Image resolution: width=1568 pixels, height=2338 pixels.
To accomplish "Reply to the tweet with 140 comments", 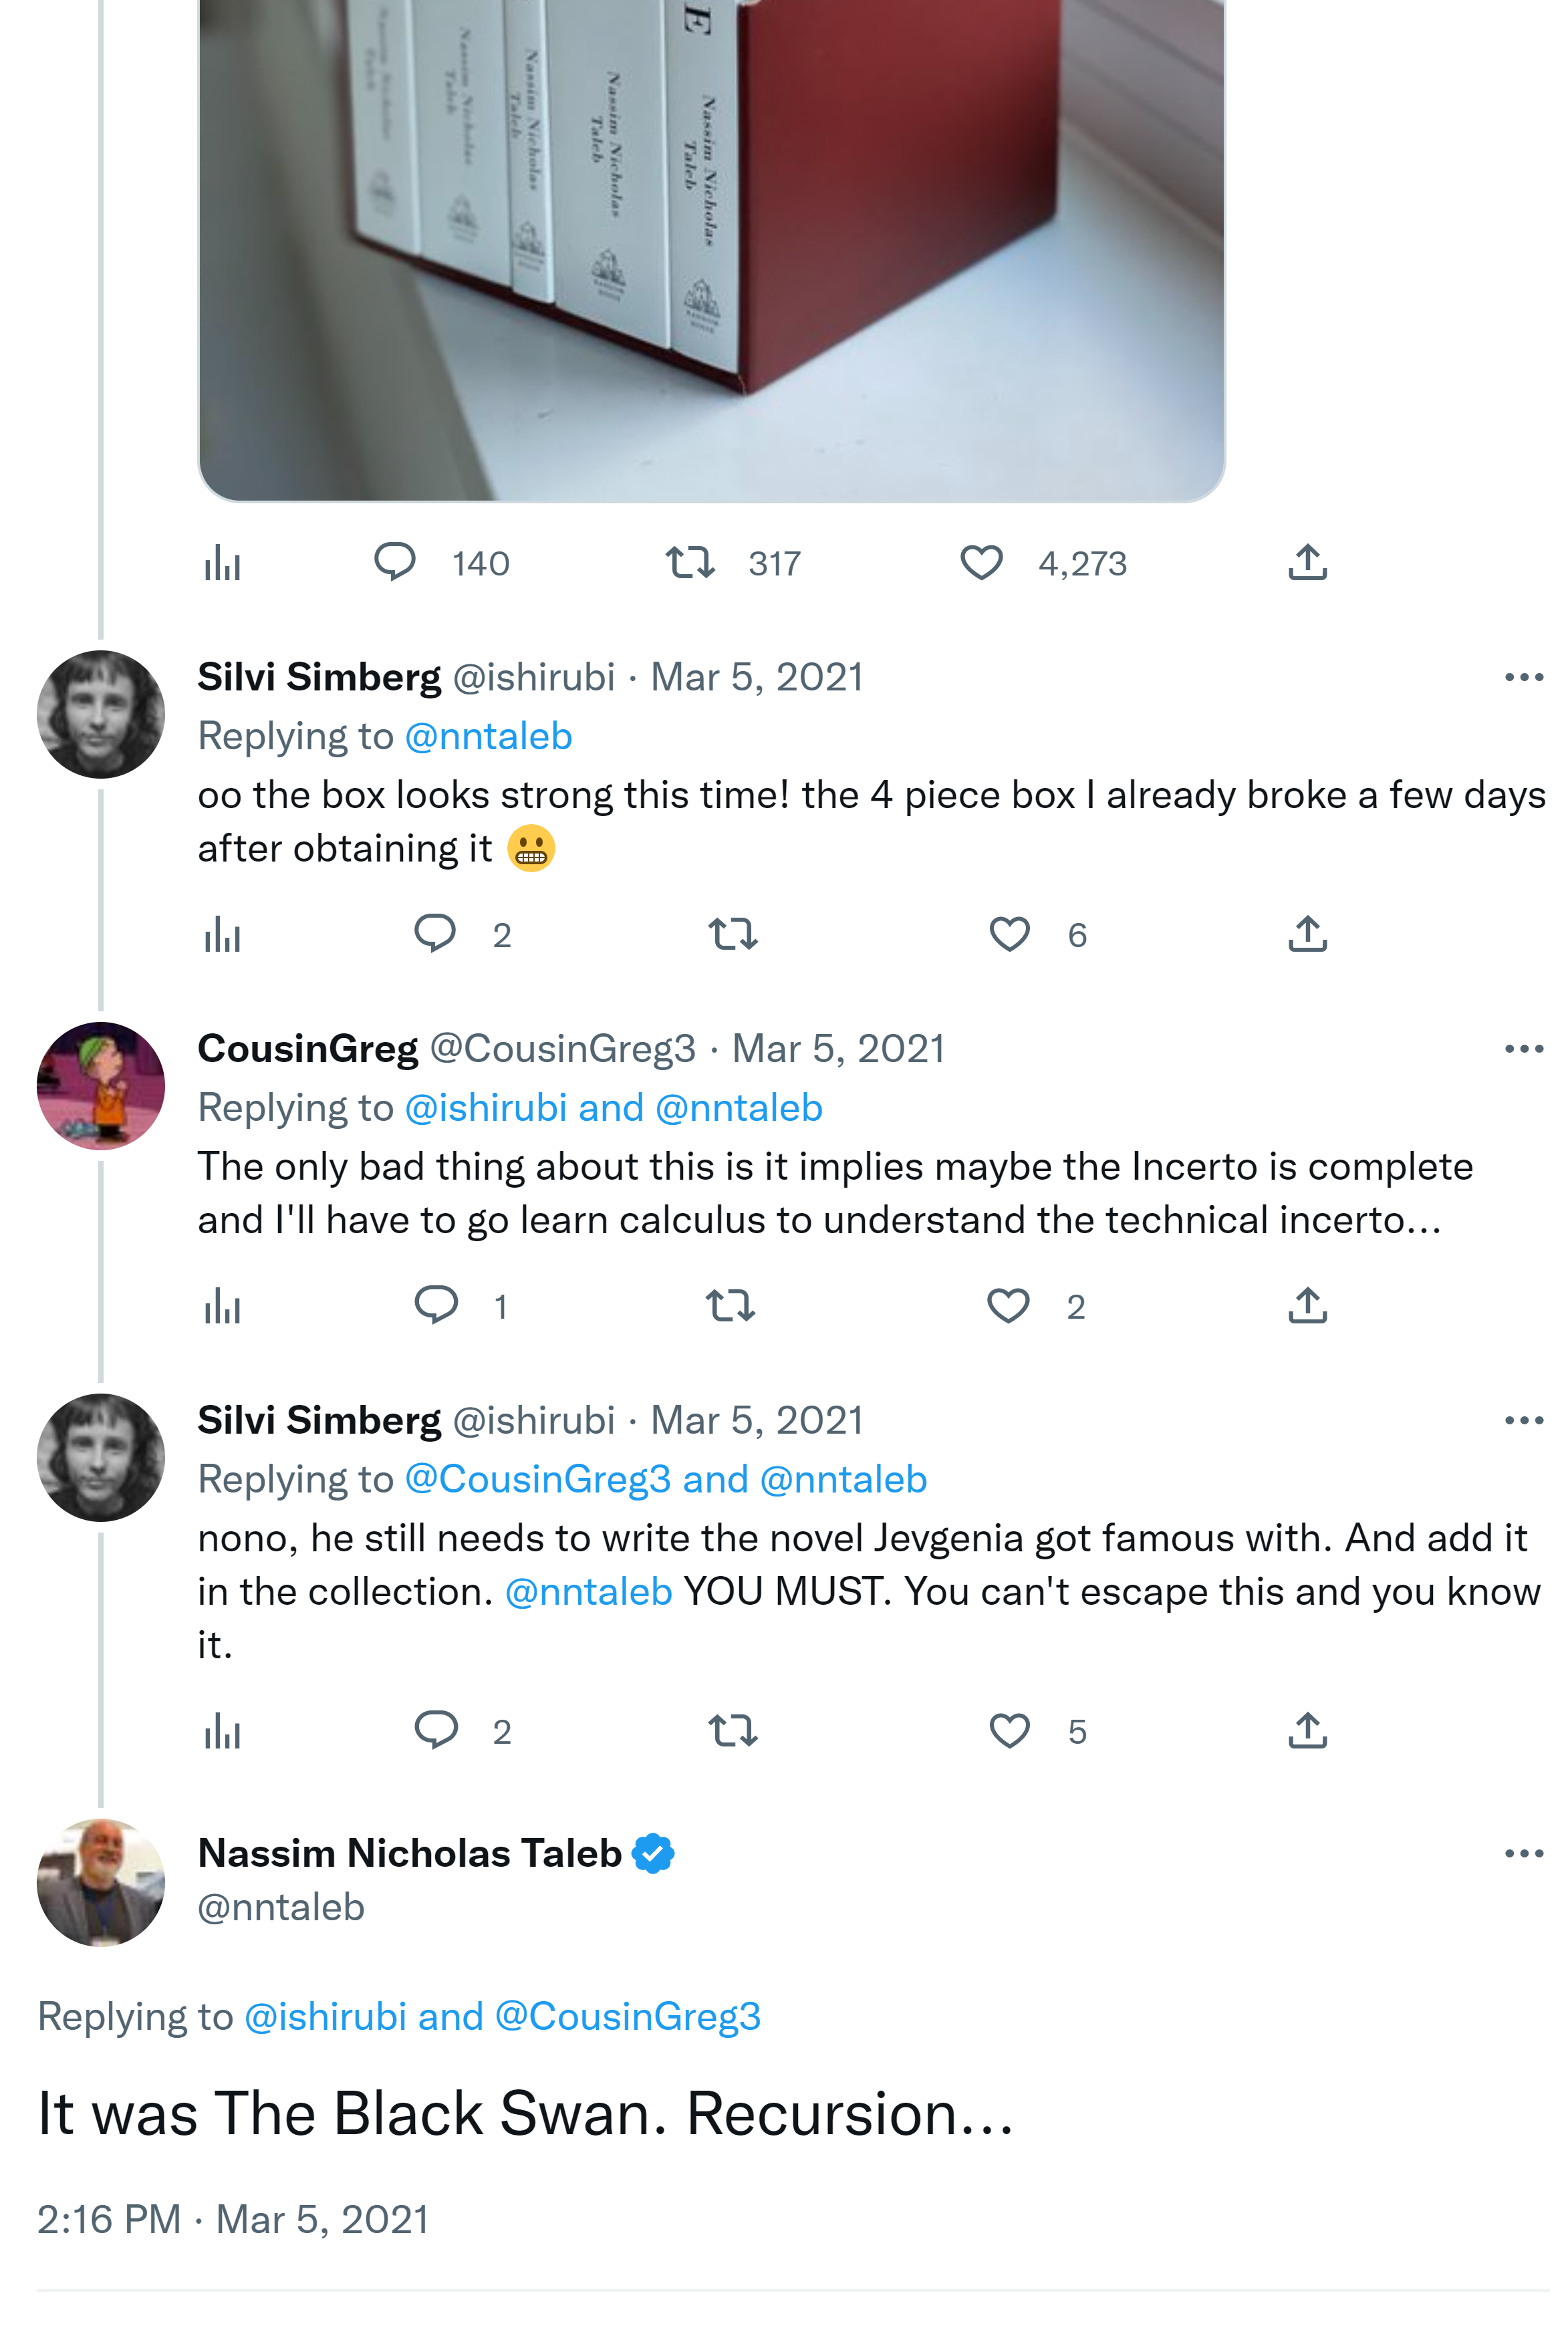I will pos(395,563).
